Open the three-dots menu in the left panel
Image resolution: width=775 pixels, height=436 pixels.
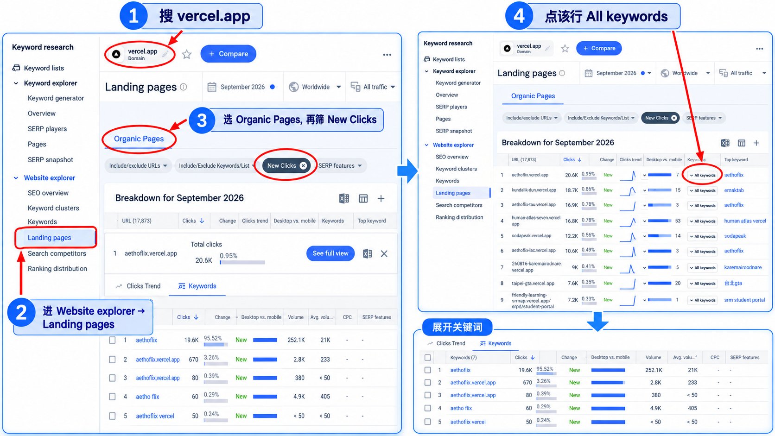387,55
